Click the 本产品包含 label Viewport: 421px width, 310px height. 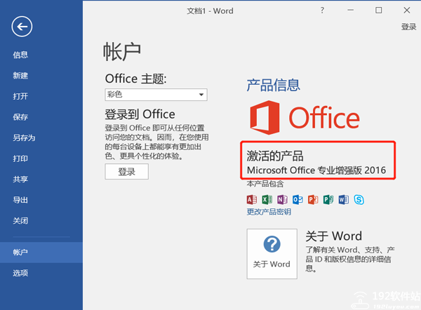coord(265,184)
